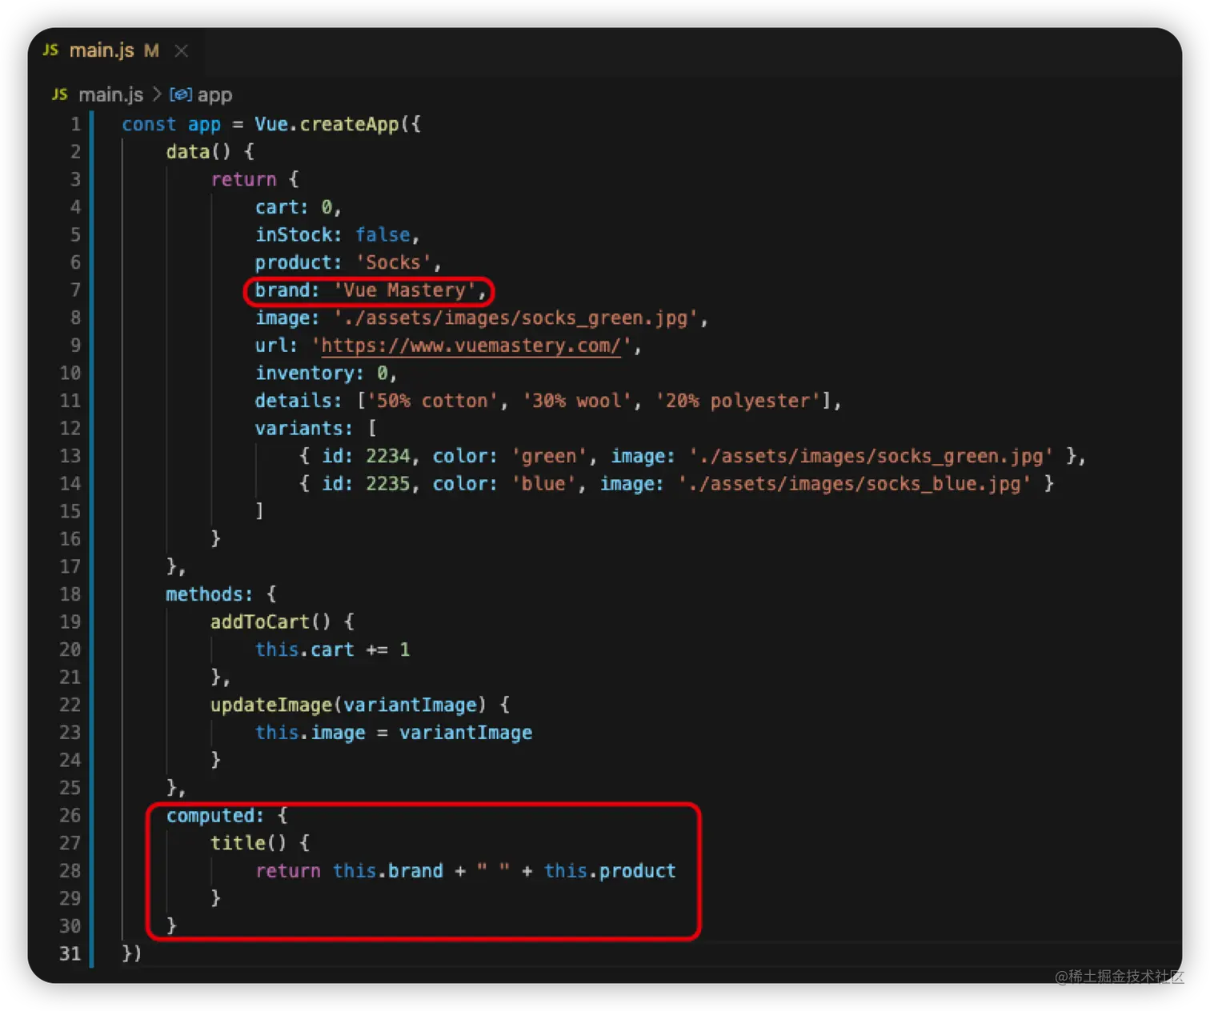Click 'computed:' on line 26
This screenshot has width=1210, height=1011.
[215, 815]
